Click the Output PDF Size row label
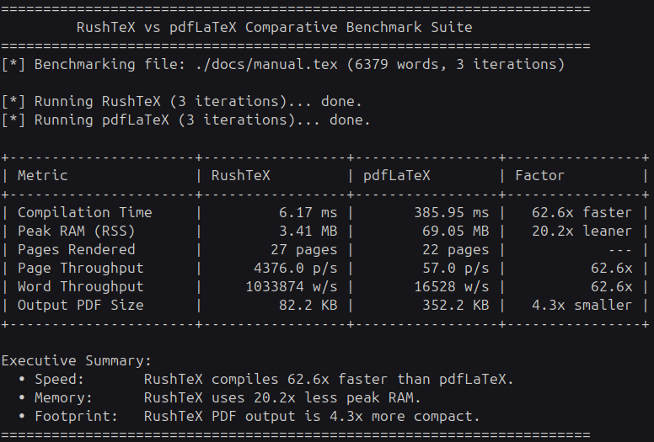Image resolution: width=654 pixels, height=442 pixels. coord(81,306)
